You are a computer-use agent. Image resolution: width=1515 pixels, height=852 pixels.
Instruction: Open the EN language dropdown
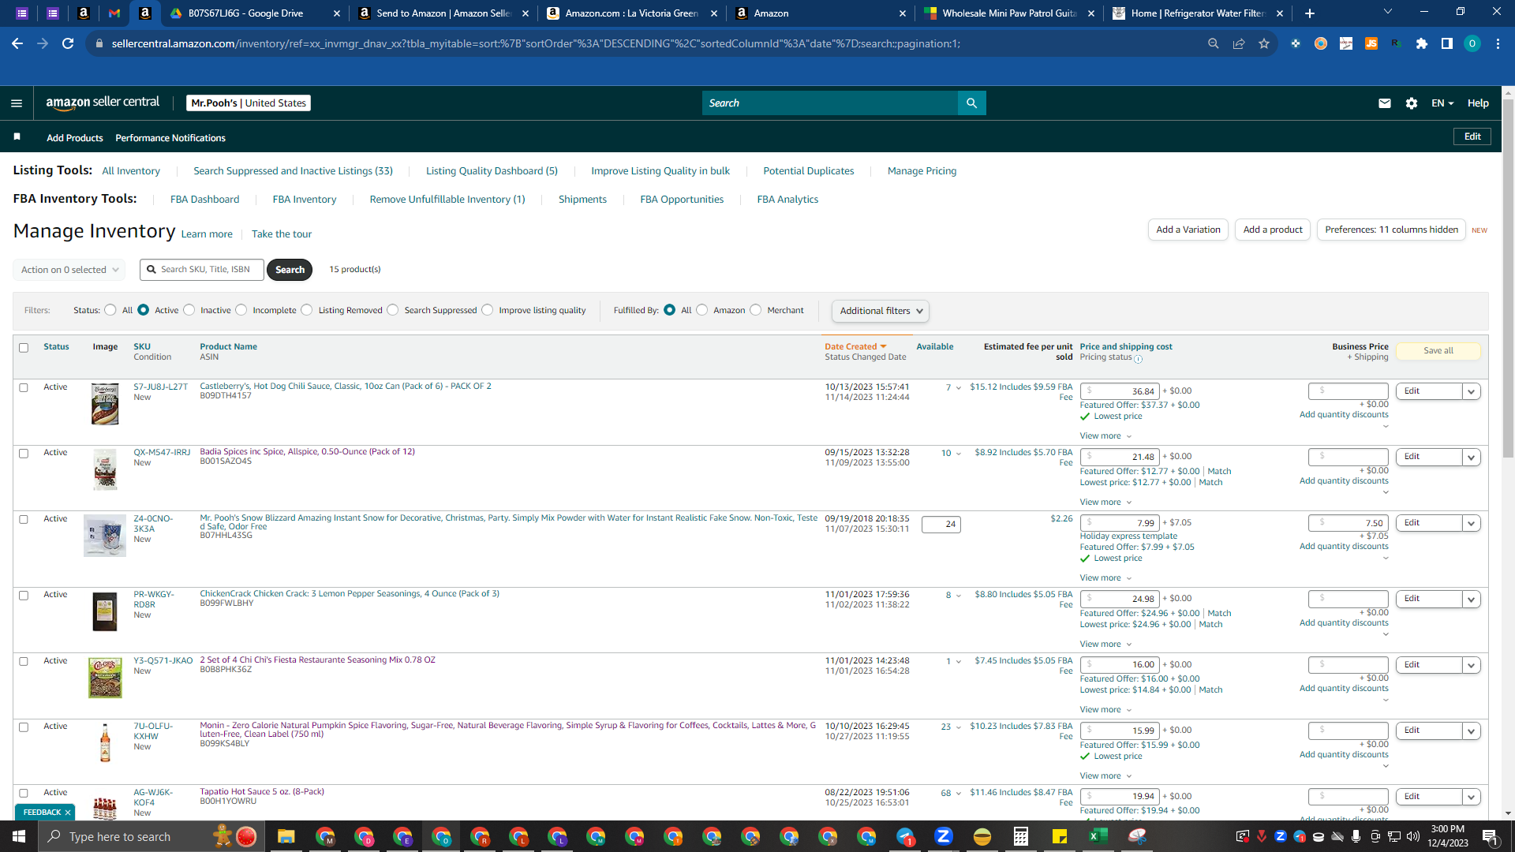click(1442, 103)
